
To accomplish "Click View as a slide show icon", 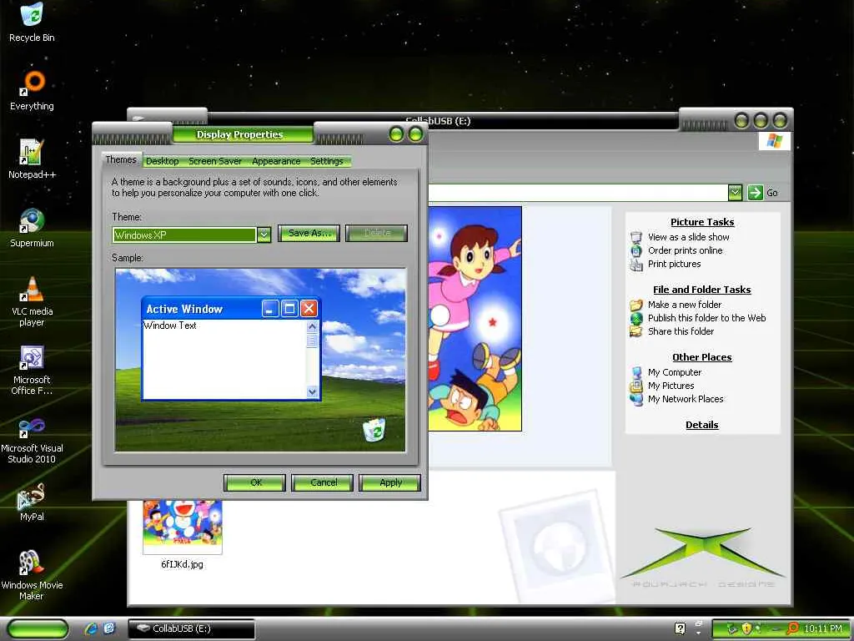I will (635, 237).
